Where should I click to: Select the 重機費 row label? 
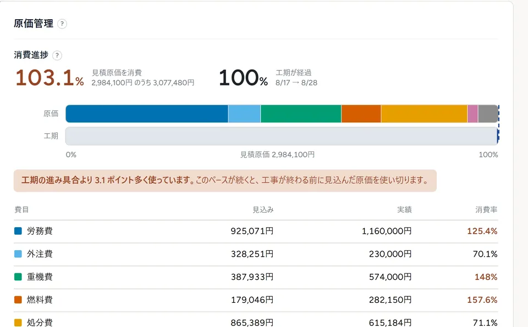coord(40,277)
